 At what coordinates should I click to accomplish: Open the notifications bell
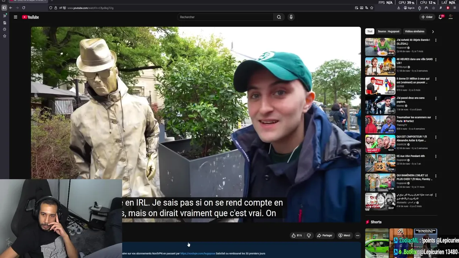441,17
